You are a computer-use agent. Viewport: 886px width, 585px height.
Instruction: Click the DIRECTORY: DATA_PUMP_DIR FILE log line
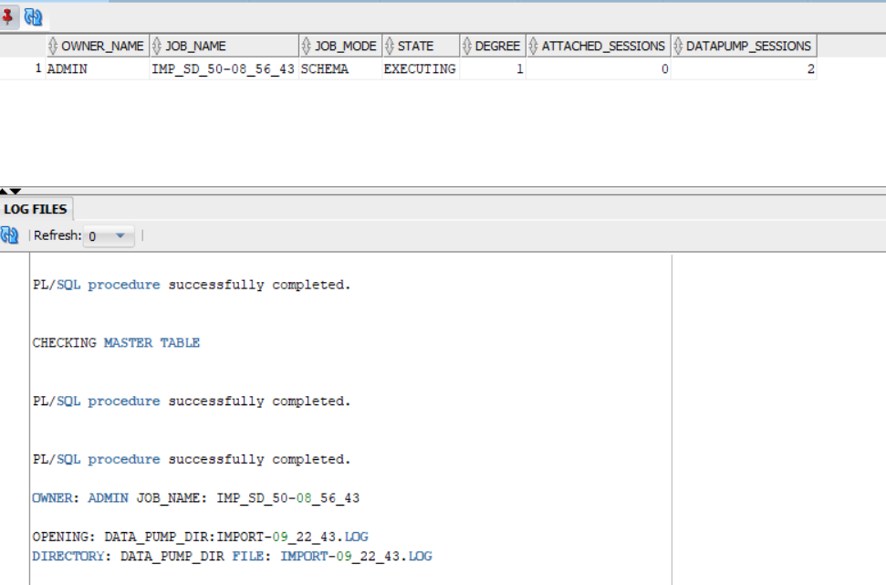[x=232, y=556]
